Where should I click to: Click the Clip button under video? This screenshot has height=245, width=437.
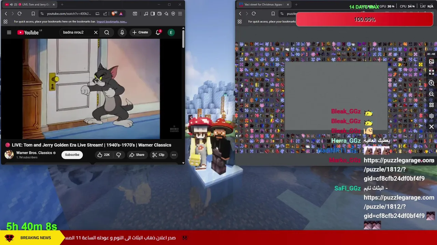pyautogui.click(x=158, y=155)
